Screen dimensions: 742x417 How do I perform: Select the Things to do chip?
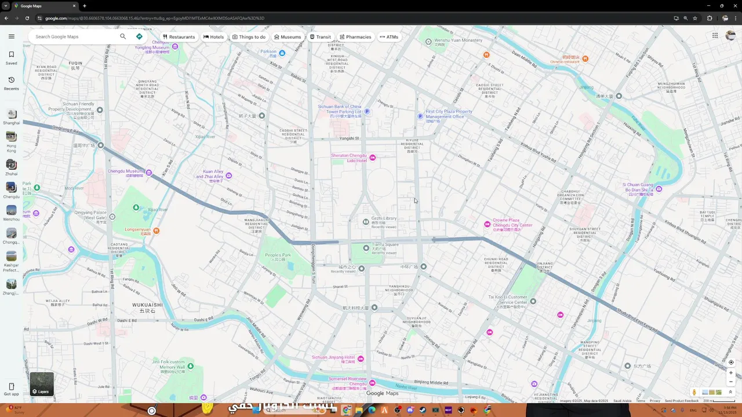click(x=249, y=36)
